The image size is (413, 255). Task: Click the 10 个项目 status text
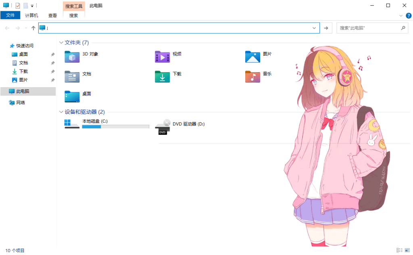15,250
